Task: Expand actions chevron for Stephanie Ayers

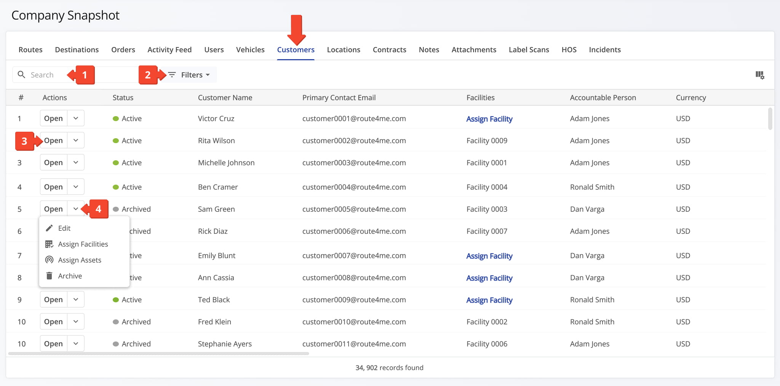Action: (x=76, y=344)
